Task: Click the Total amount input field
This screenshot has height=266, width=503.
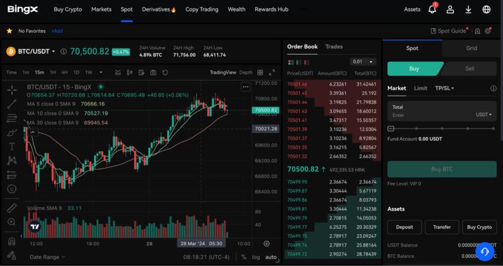Action: click(x=442, y=111)
